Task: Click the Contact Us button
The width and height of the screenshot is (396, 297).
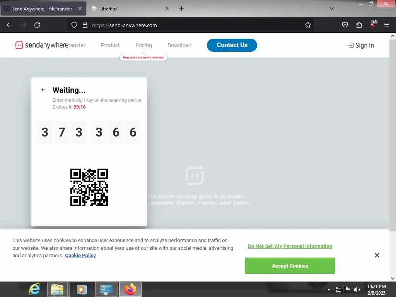Action: click(x=232, y=45)
